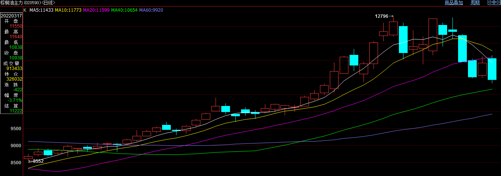Click the change value -422
The image size is (501, 176).
17,90
